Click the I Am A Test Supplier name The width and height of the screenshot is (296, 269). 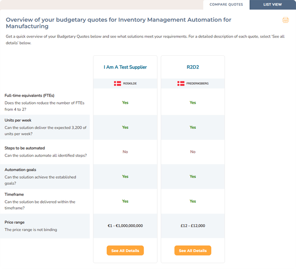125,67
